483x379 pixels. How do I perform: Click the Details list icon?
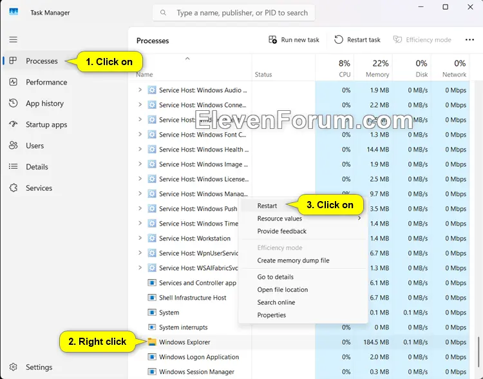(14, 166)
